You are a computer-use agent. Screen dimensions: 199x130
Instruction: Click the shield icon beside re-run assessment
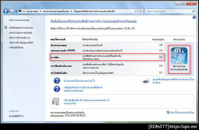pyautogui.click(x=168, y=112)
